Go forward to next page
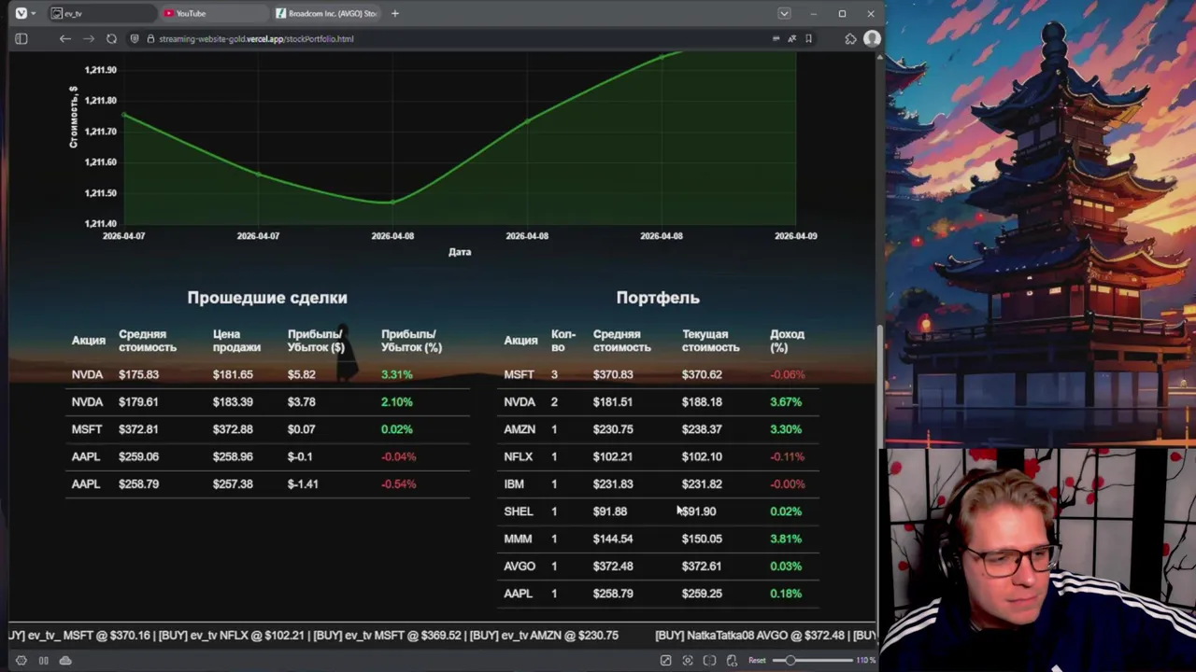 pos(89,38)
